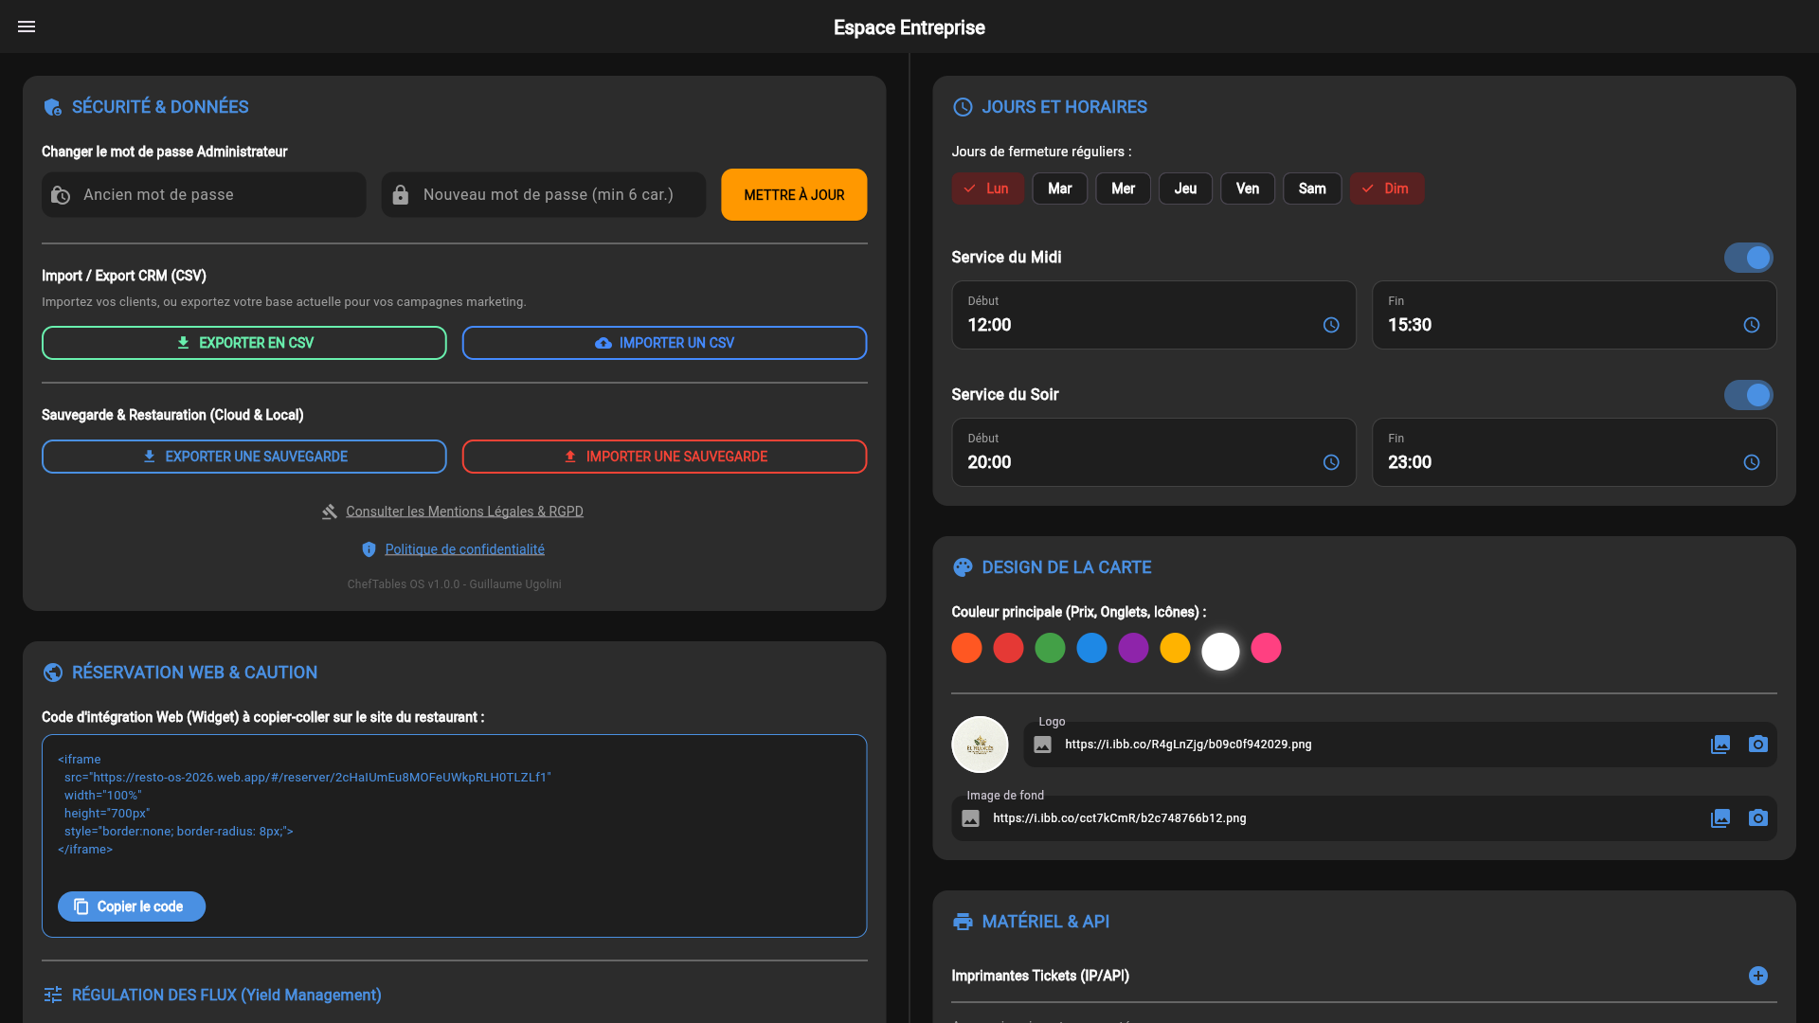This screenshot has height=1023, width=1819.
Task: Click the gallery icon in the Logo field
Action: coord(1720,745)
